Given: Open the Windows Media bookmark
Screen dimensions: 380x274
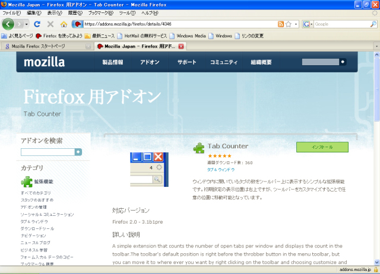Looking at the screenshot, I should pos(188,36).
